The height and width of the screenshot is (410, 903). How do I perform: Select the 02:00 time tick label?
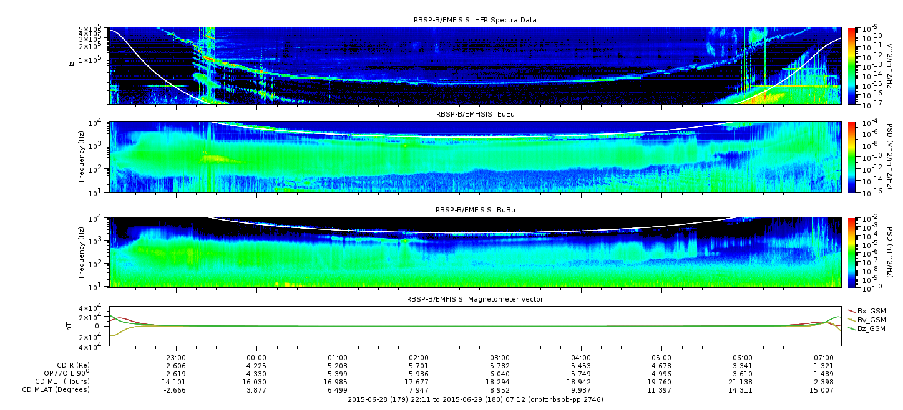tap(419, 358)
